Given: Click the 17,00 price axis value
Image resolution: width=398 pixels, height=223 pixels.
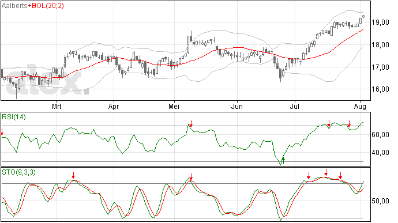Looking at the screenshot, I should [381, 67].
